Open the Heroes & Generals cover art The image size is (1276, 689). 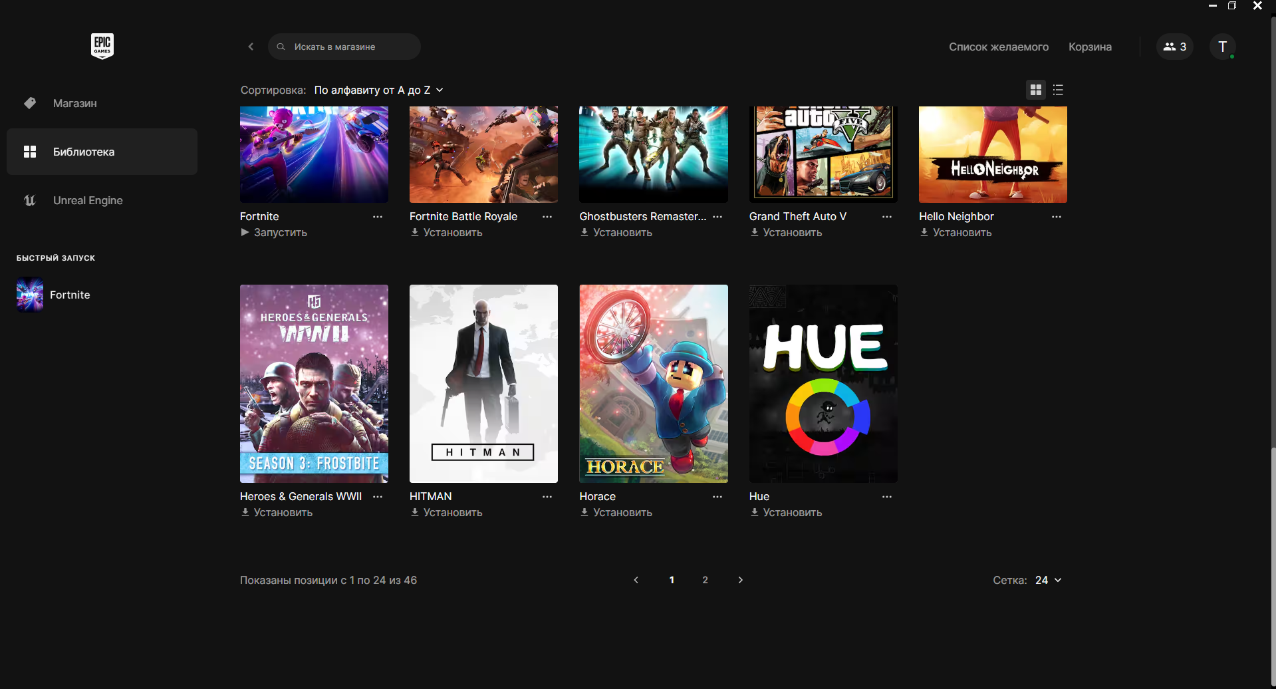click(x=314, y=384)
